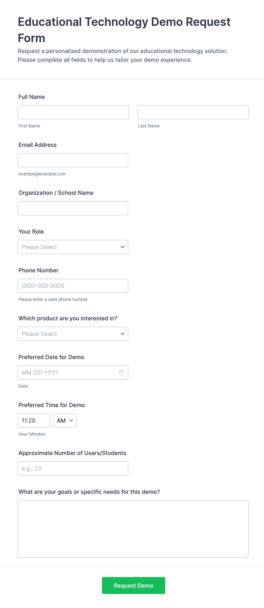Screen dimensions: 264x608
Task: Select the Preferred Date MM-DD-YYYY field
Action: click(73, 373)
